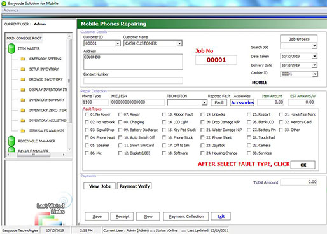Click the Save button
Screen dimensions: 327x234
[x=97, y=216]
